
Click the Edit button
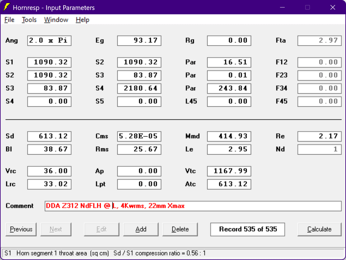coord(101,229)
